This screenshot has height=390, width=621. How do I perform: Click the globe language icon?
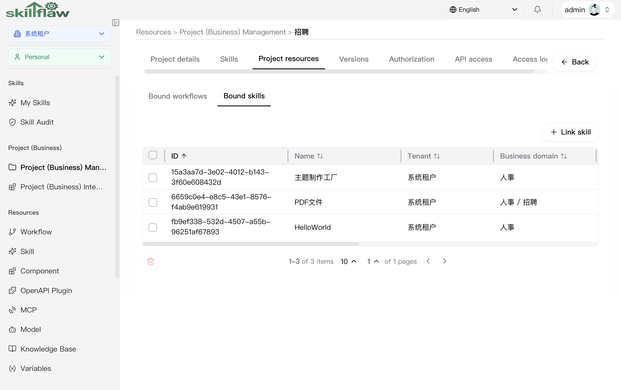tap(453, 10)
